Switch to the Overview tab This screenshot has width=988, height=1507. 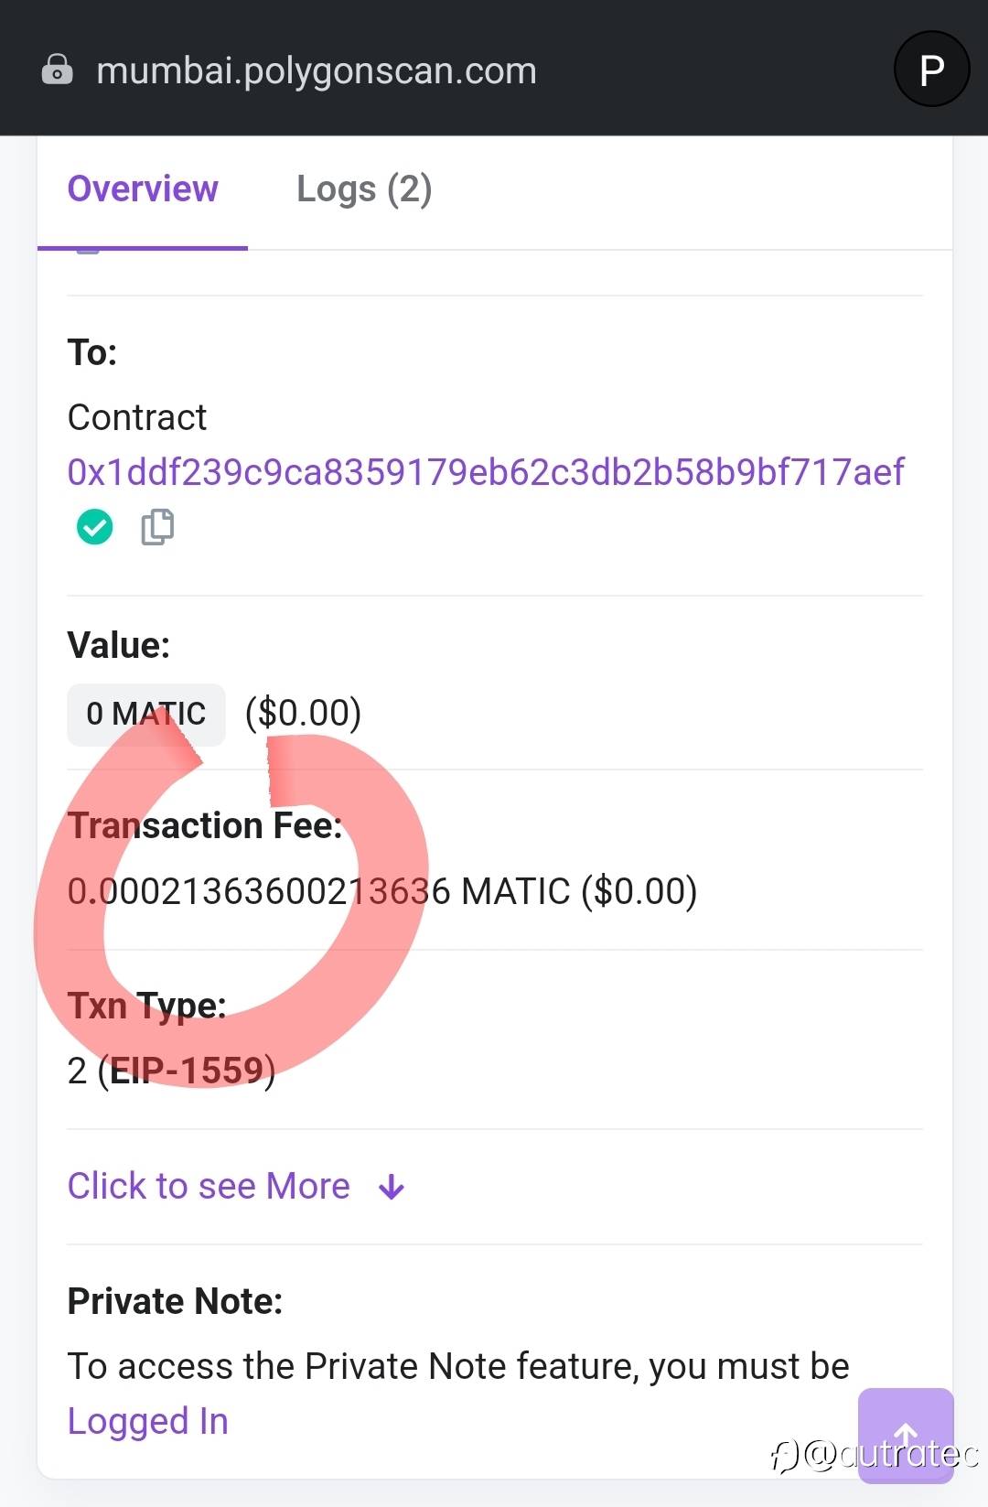[143, 189]
